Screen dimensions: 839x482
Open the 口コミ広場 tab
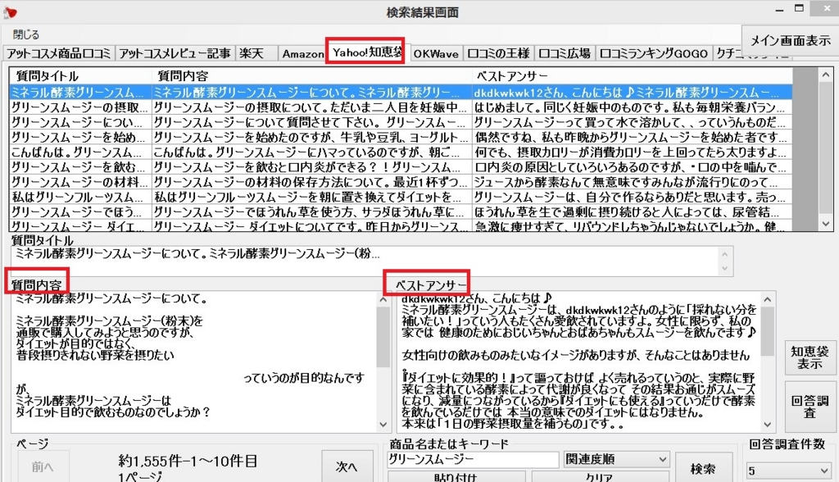[564, 53]
